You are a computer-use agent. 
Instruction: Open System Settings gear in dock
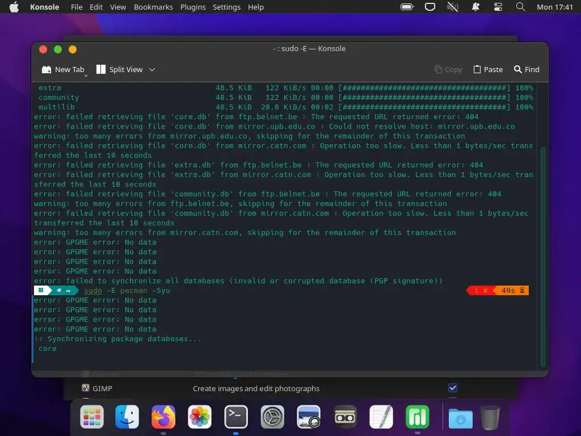[272, 417]
